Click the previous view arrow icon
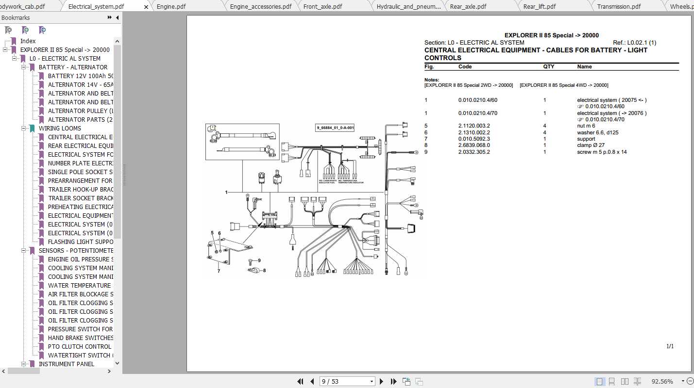The image size is (694, 388). (x=406, y=382)
